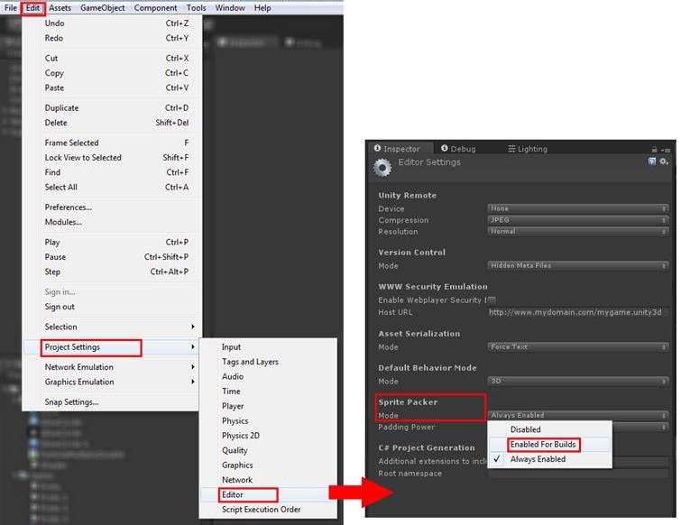681x525 pixels.
Task: Open the Assets menu
Action: tap(60, 8)
